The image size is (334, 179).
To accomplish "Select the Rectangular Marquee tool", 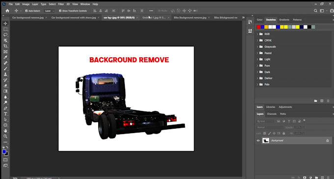I will [5, 29].
